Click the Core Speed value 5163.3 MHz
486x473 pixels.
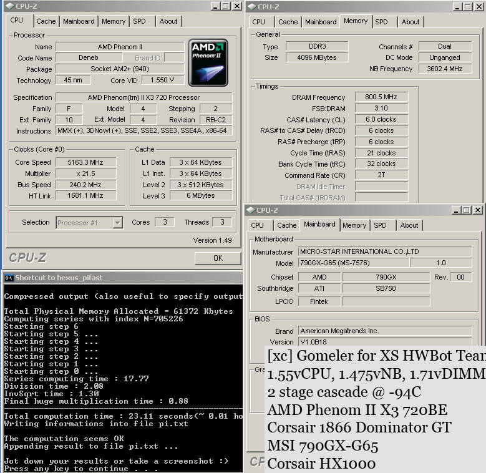point(86,162)
